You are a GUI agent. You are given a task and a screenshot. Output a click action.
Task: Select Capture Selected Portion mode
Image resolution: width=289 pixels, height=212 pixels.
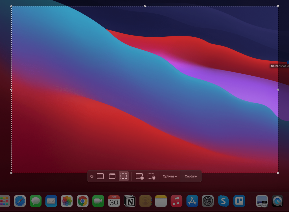pyautogui.click(x=124, y=176)
